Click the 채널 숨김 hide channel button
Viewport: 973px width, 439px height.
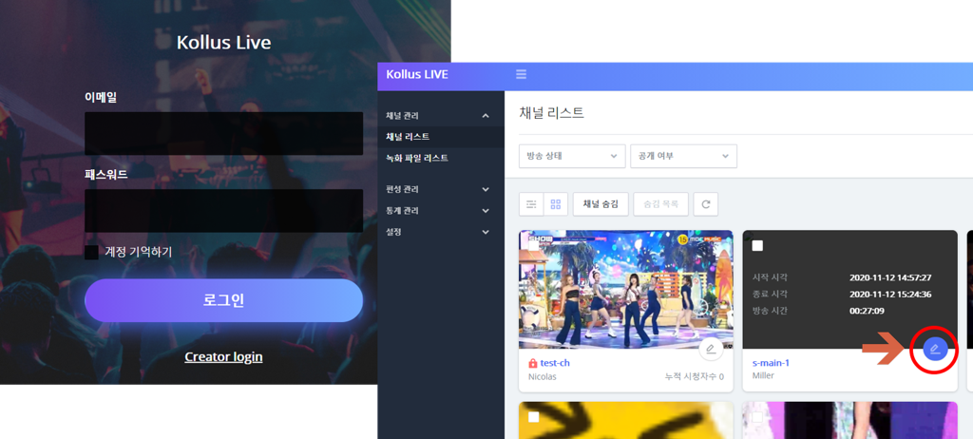coord(601,204)
